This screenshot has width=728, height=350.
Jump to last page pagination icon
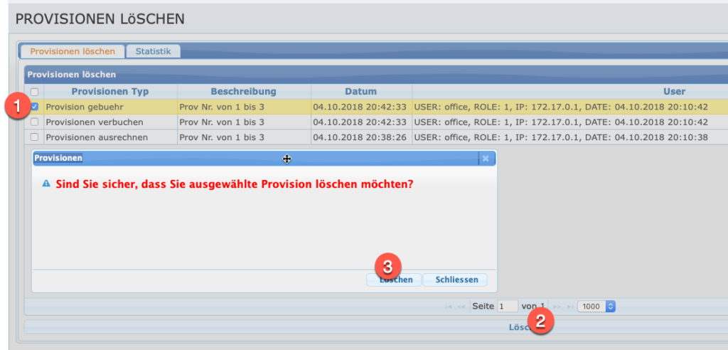pyautogui.click(x=569, y=307)
